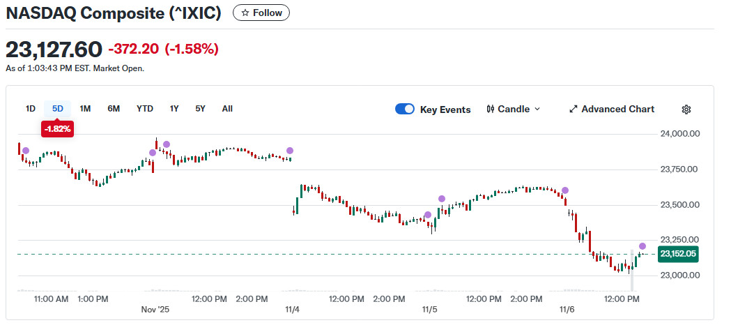Switch to the 1M range tab
Screen dimensions: 731x325
click(x=85, y=109)
